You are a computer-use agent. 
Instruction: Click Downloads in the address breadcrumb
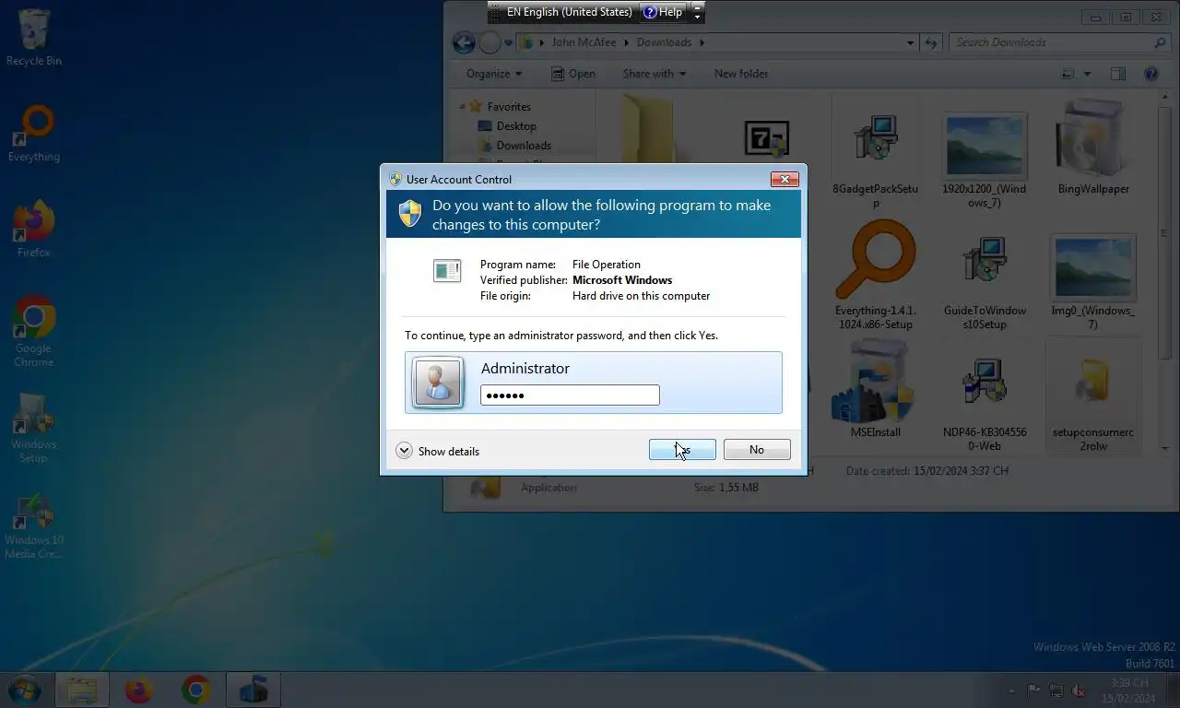664,42
